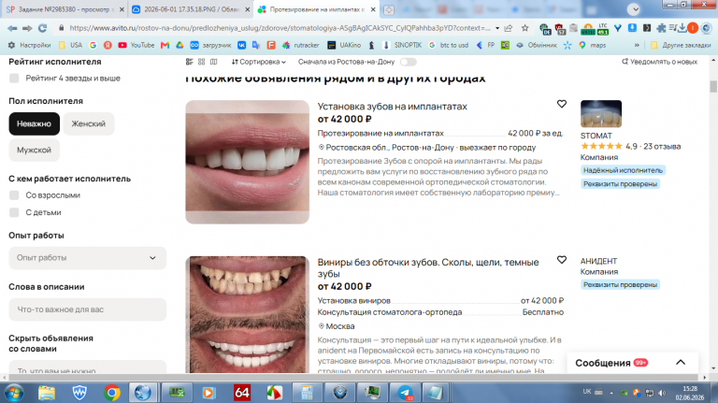718x403 pixels.
Task: Open the maps bookmark
Action: (x=593, y=45)
